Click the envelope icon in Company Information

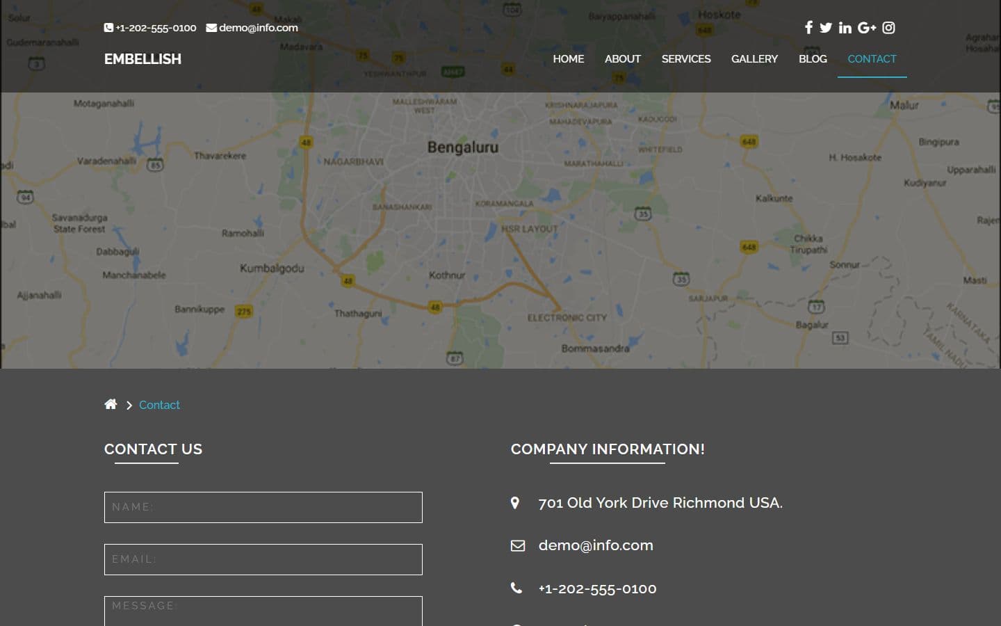click(x=518, y=546)
